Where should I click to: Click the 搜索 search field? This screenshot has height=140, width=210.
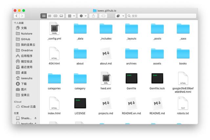(161, 16)
